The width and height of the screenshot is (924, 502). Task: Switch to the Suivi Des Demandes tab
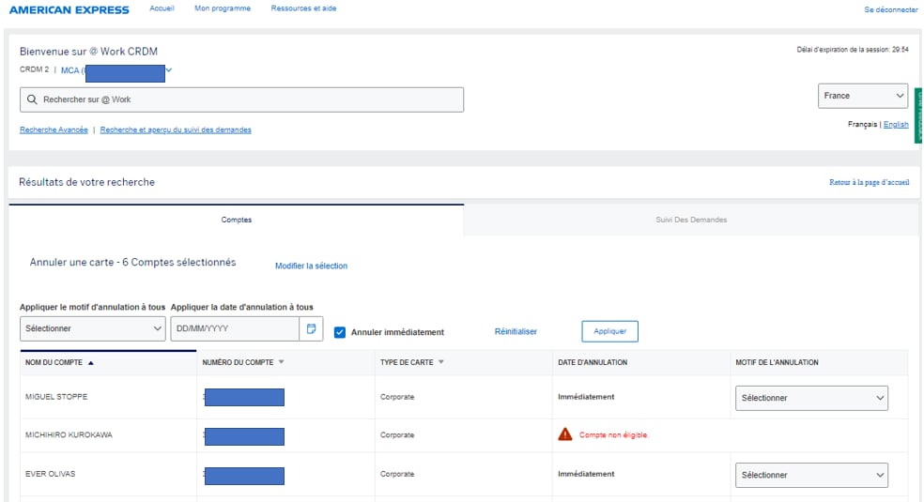691,220
